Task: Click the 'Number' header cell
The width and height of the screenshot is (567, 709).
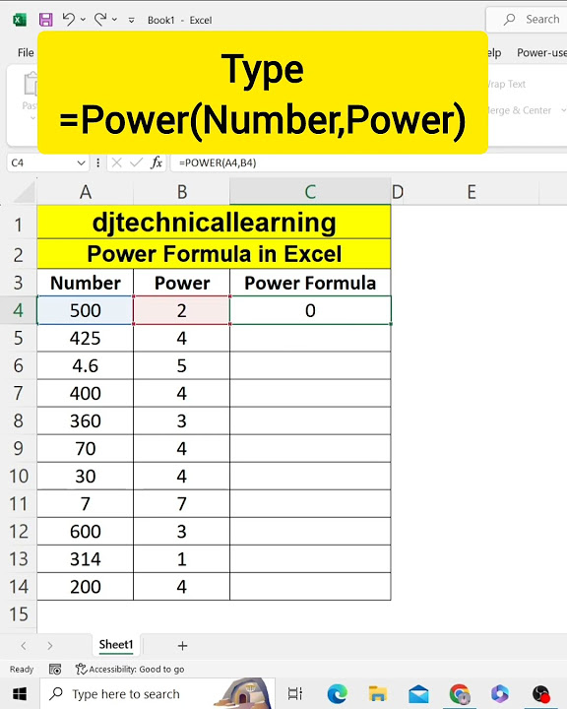Action: (86, 283)
